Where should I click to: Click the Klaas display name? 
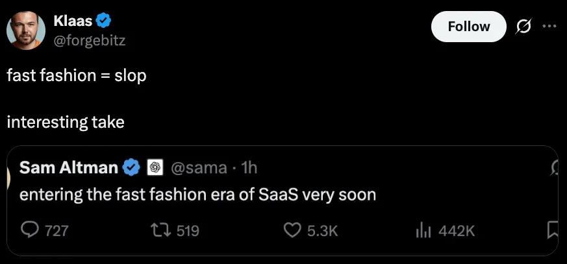tap(73, 21)
